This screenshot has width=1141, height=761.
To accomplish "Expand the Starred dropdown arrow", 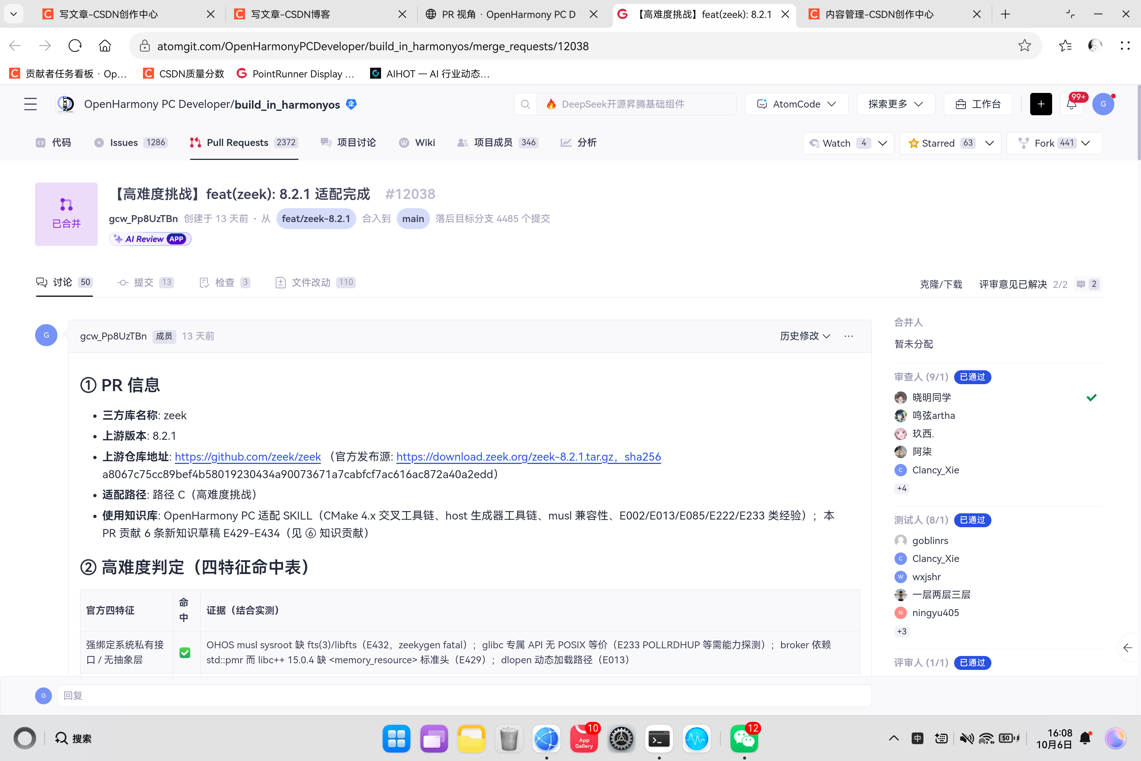I will 990,143.
